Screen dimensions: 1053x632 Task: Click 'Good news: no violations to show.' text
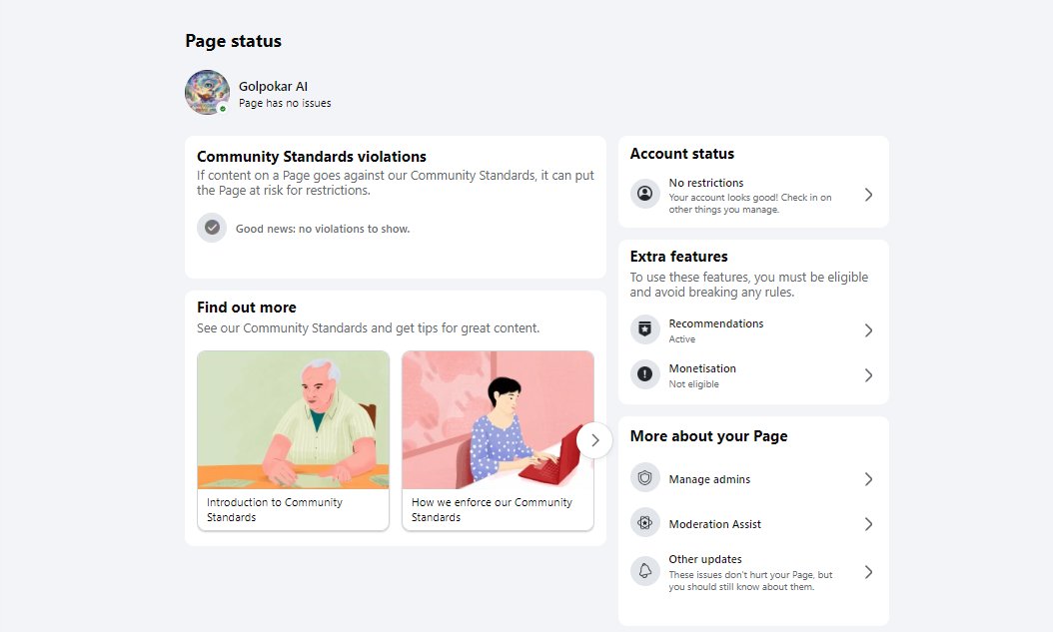[323, 229]
